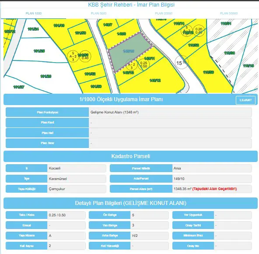Go to the PLAN 50000 tab
The image size is (259, 254).
point(229,14)
